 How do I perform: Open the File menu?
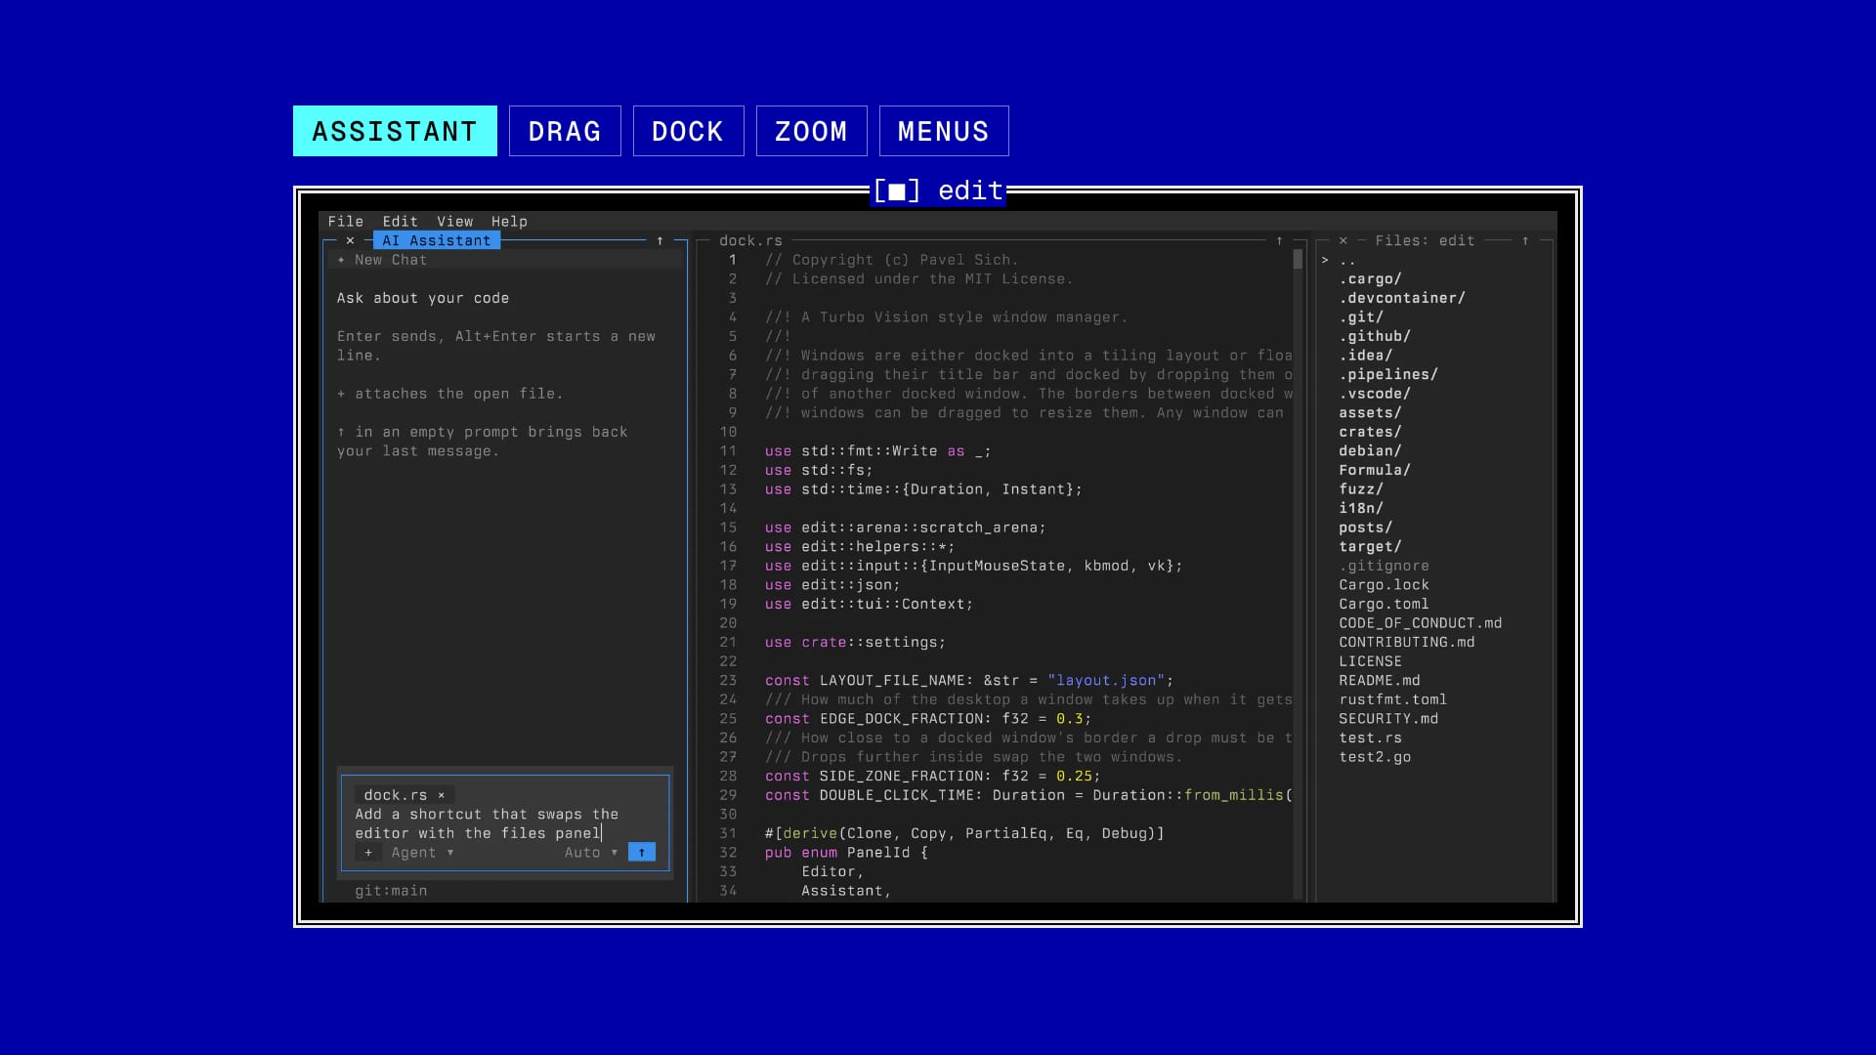point(345,222)
